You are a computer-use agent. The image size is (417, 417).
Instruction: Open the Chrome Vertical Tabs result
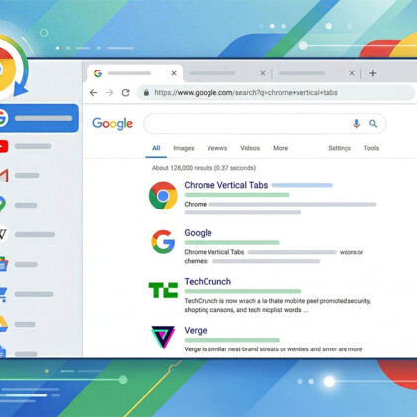[225, 185]
